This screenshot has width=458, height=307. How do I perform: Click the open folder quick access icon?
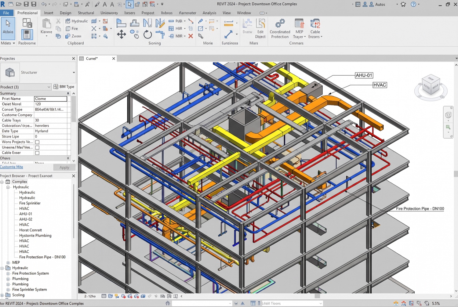tap(18, 4)
